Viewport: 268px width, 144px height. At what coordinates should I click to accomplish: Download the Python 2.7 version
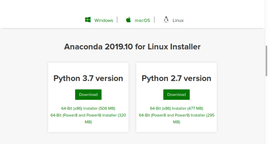[x=176, y=94]
